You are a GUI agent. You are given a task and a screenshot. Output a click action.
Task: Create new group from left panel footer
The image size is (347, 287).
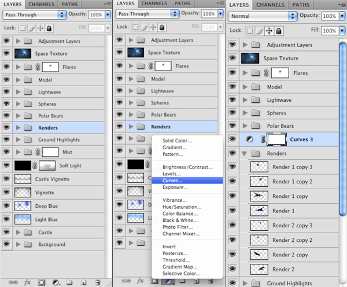(x=69, y=282)
